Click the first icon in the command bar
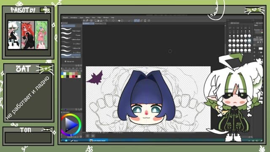Image resolution: width=270 pixels, height=152 pixels. click(84, 21)
